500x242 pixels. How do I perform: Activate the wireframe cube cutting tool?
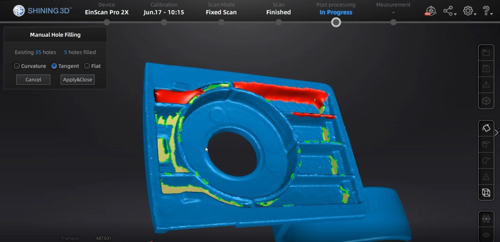point(486,193)
